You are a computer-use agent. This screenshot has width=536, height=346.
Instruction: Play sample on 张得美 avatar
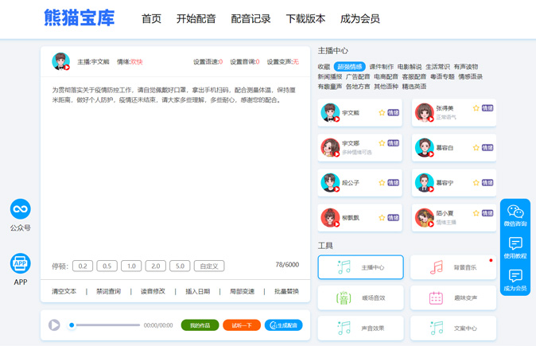click(x=431, y=119)
